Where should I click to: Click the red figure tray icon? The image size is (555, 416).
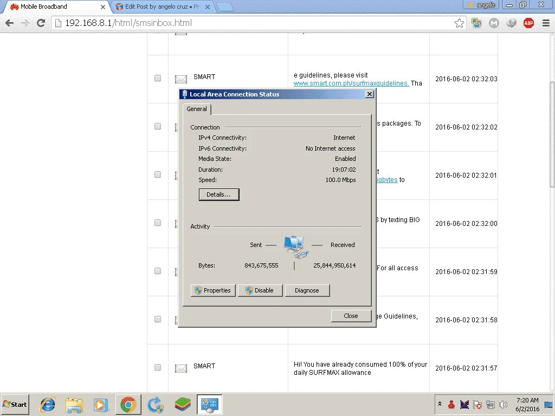tap(451, 404)
